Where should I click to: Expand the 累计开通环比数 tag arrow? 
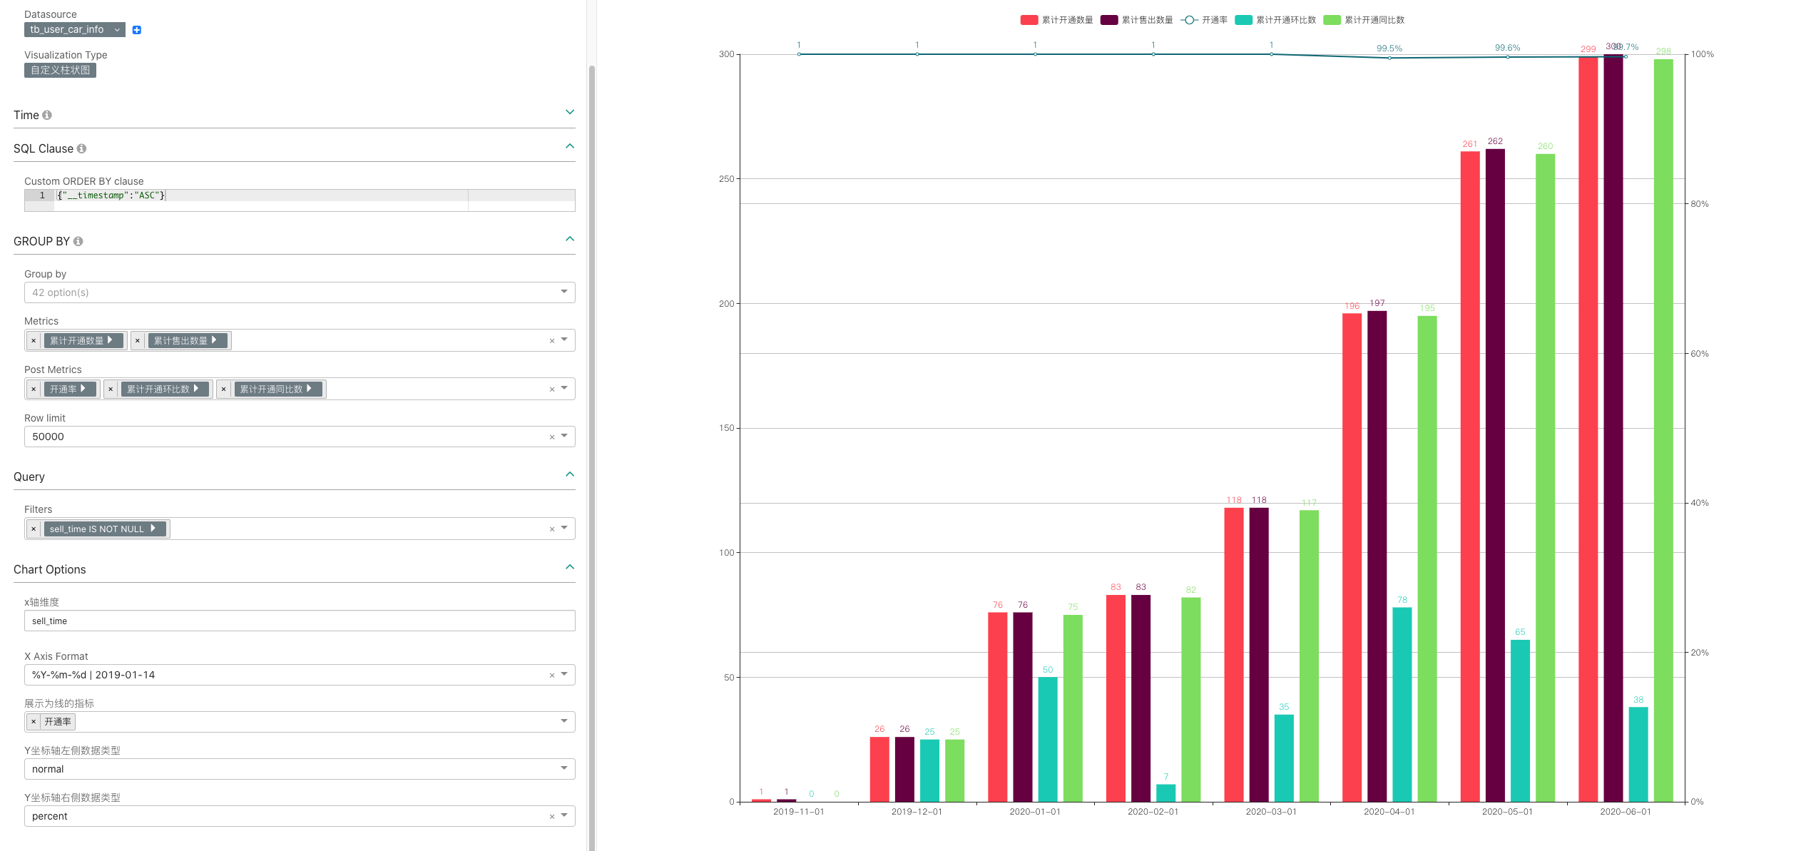(x=196, y=389)
